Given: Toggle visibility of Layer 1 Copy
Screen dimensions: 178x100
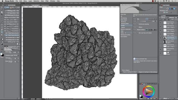Looking at the screenshot, I should click(160, 23).
